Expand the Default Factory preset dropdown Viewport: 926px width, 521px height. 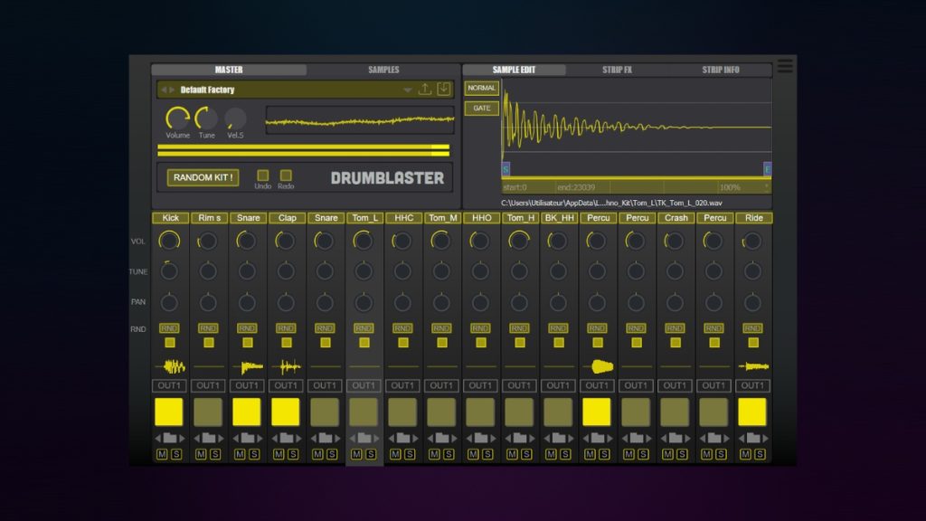(x=408, y=90)
